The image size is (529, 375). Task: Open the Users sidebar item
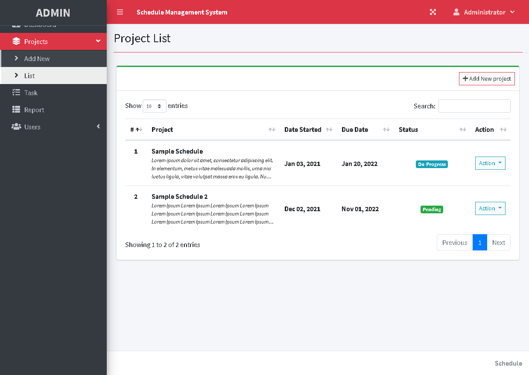(53, 127)
